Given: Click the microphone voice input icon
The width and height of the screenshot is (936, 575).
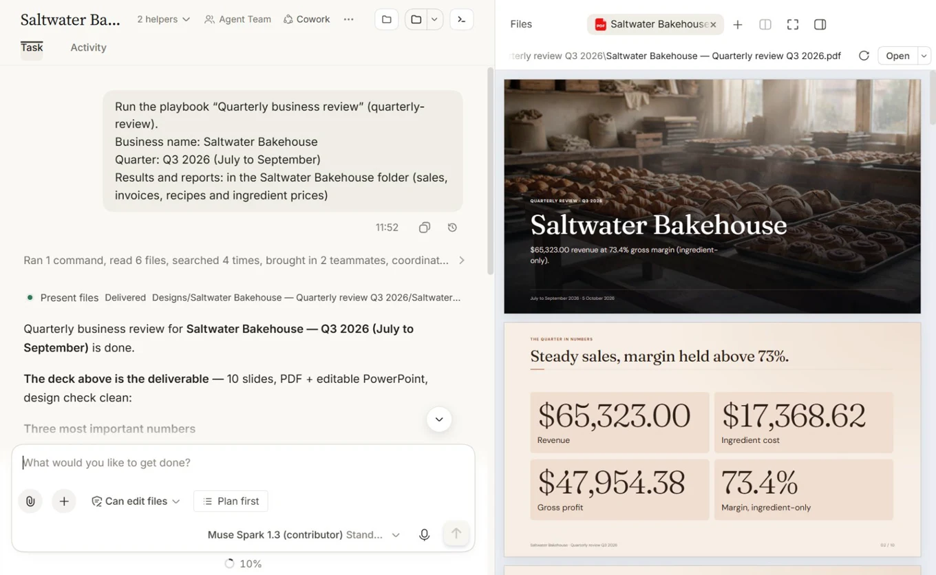Looking at the screenshot, I should (425, 535).
